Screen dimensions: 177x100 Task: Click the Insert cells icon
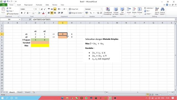point(129,9)
